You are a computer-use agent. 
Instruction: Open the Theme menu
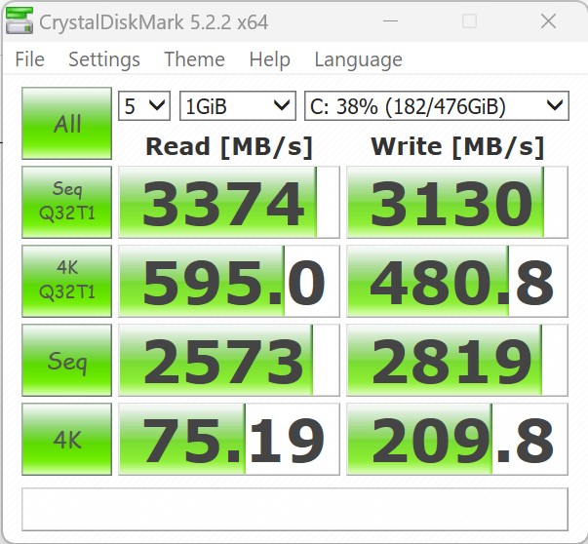(194, 59)
